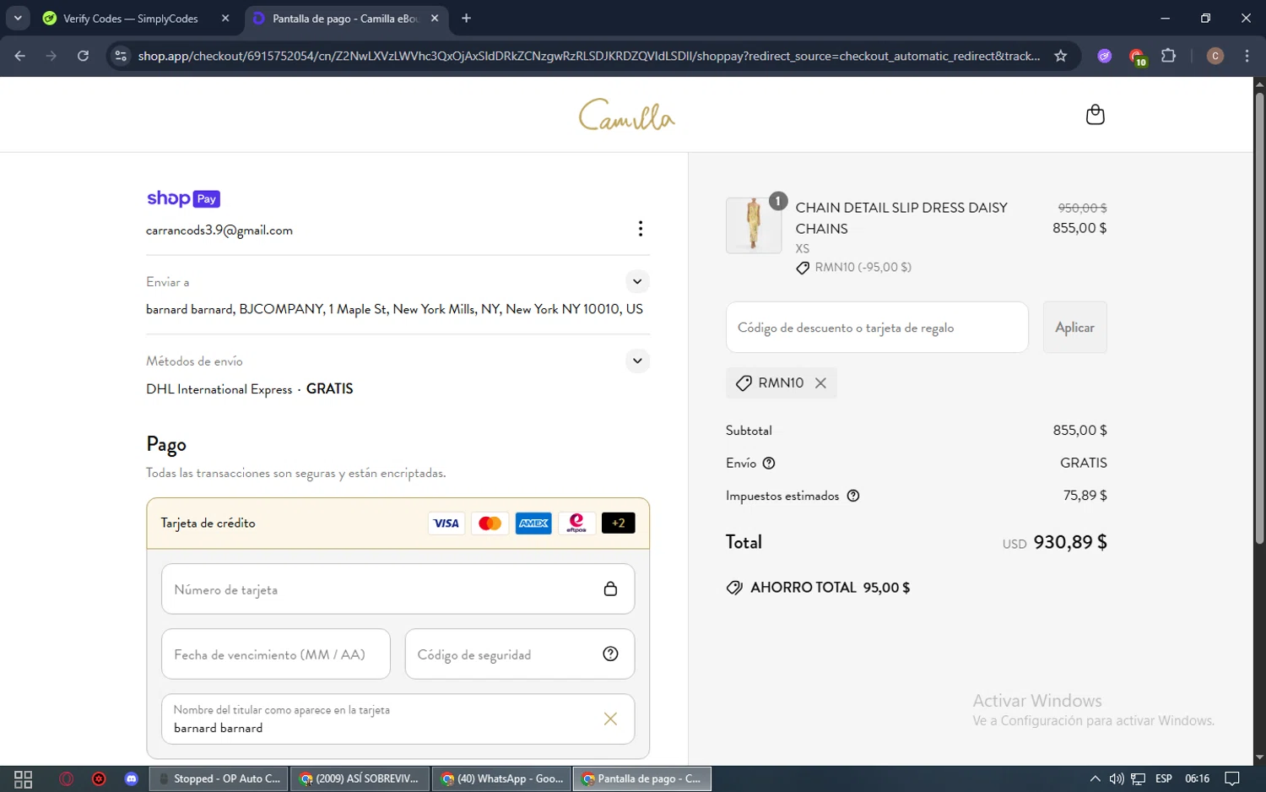
Task: Clear cardholder name with X icon
Action: [x=610, y=719]
